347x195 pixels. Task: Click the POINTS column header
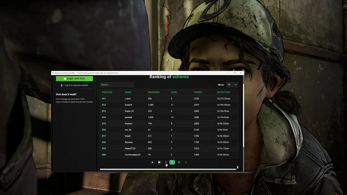[198, 92]
